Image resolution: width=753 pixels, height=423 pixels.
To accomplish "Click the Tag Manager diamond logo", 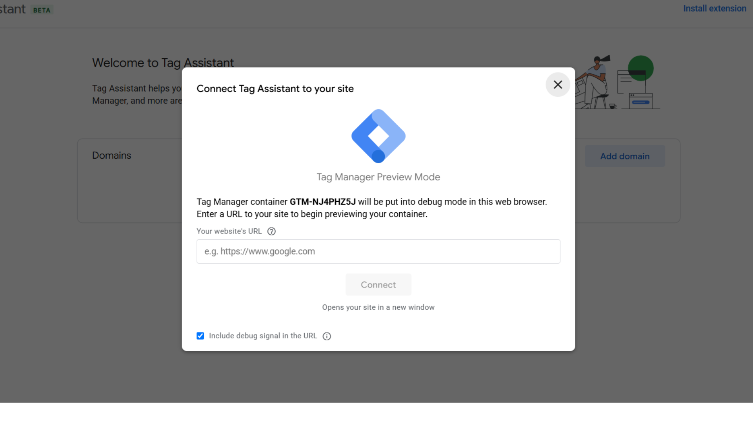I will [378, 136].
